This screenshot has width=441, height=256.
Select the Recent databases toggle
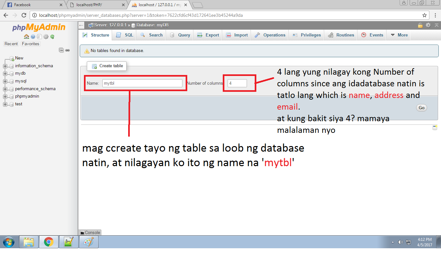point(11,44)
